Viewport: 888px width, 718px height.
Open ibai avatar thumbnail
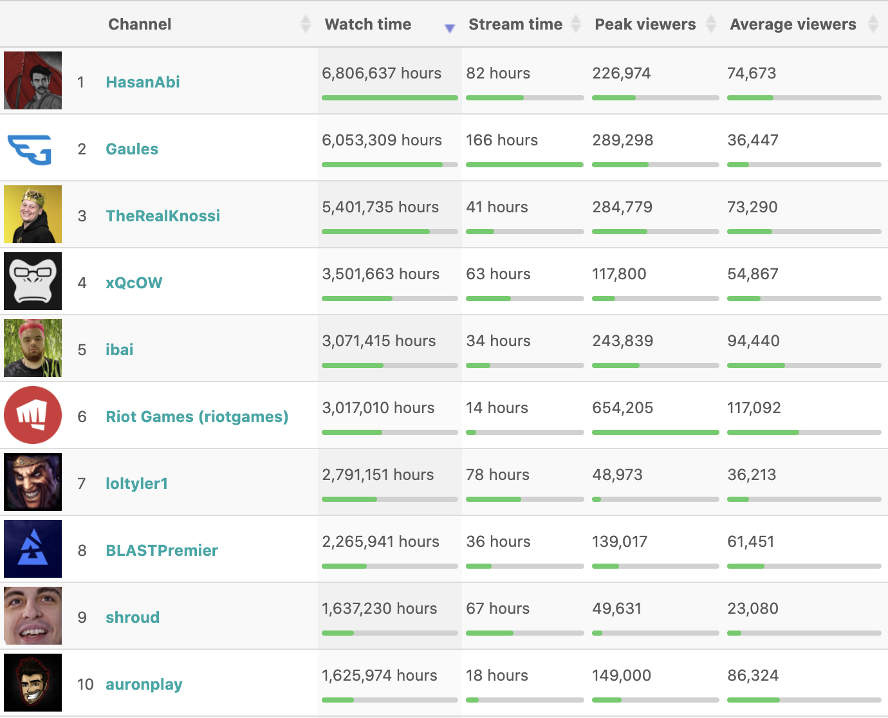pyautogui.click(x=33, y=348)
